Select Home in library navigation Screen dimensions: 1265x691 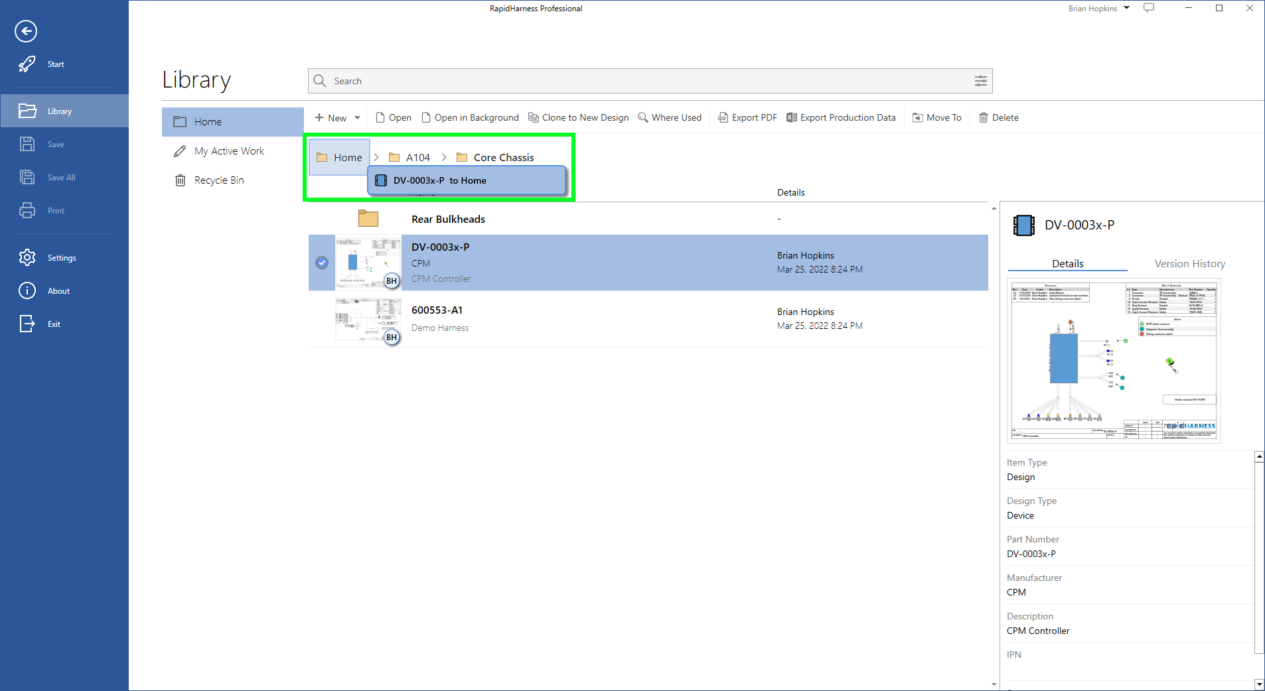click(233, 122)
